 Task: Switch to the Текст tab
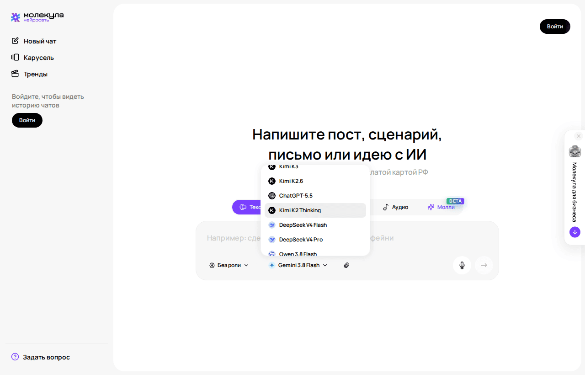(247, 207)
